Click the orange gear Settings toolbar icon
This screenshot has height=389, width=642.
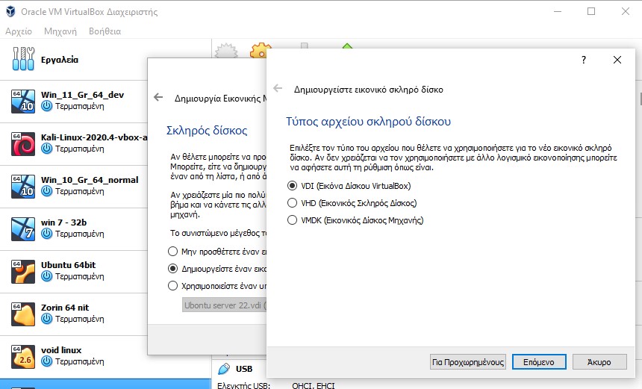click(x=261, y=50)
